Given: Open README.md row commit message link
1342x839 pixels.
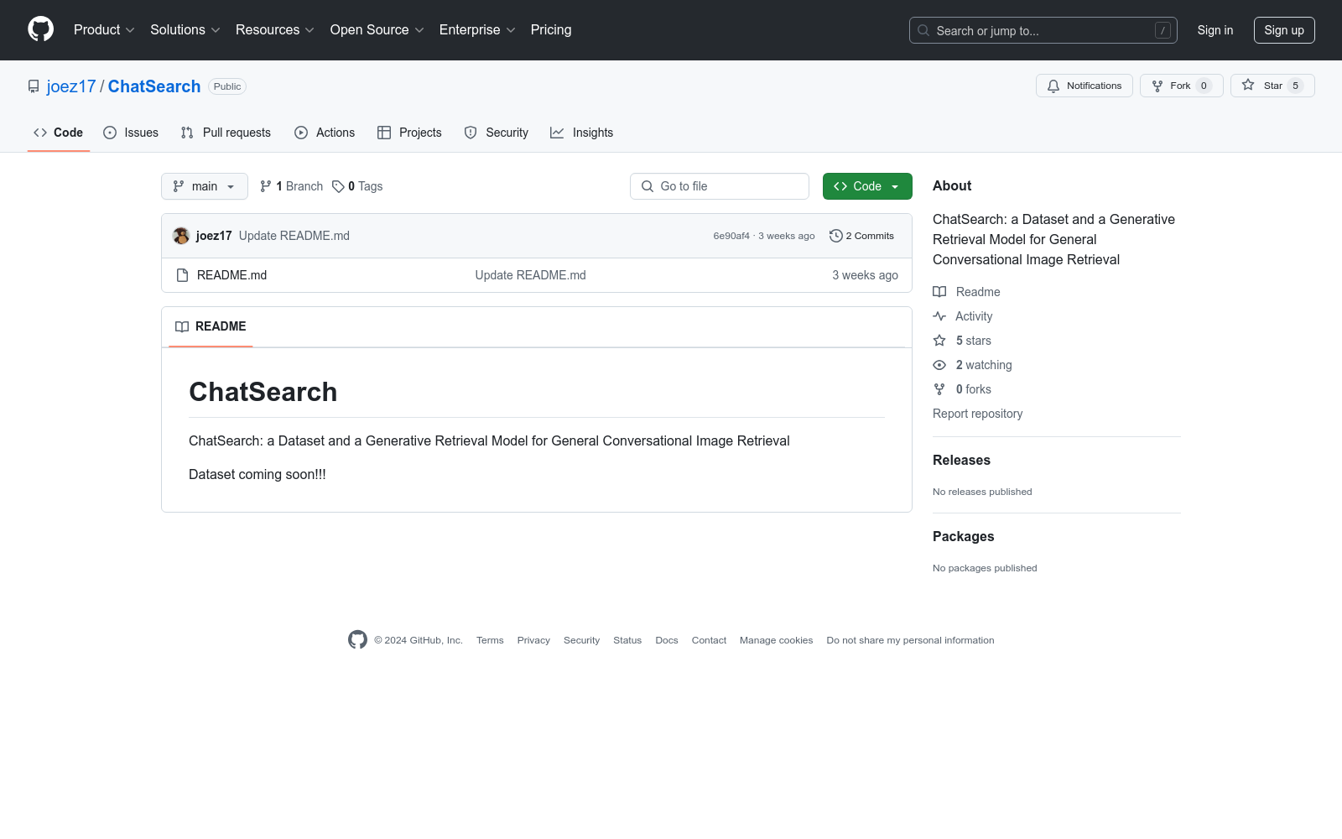Looking at the screenshot, I should tap(530, 275).
